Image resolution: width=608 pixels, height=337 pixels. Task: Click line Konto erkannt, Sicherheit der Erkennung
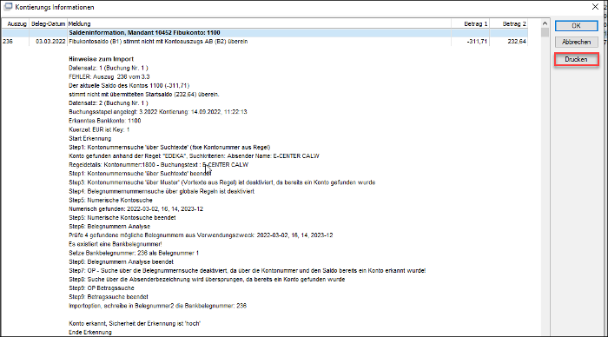[x=135, y=323]
